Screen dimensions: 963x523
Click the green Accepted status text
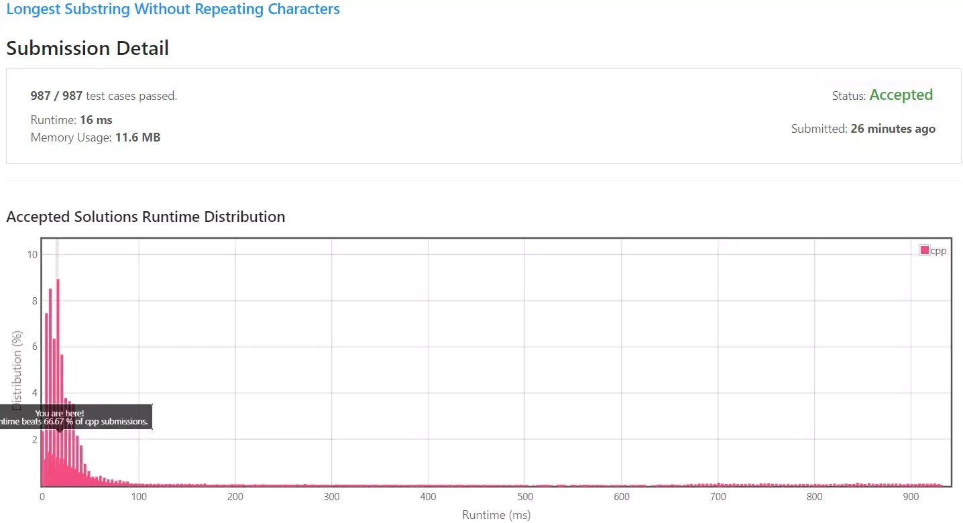click(x=901, y=95)
